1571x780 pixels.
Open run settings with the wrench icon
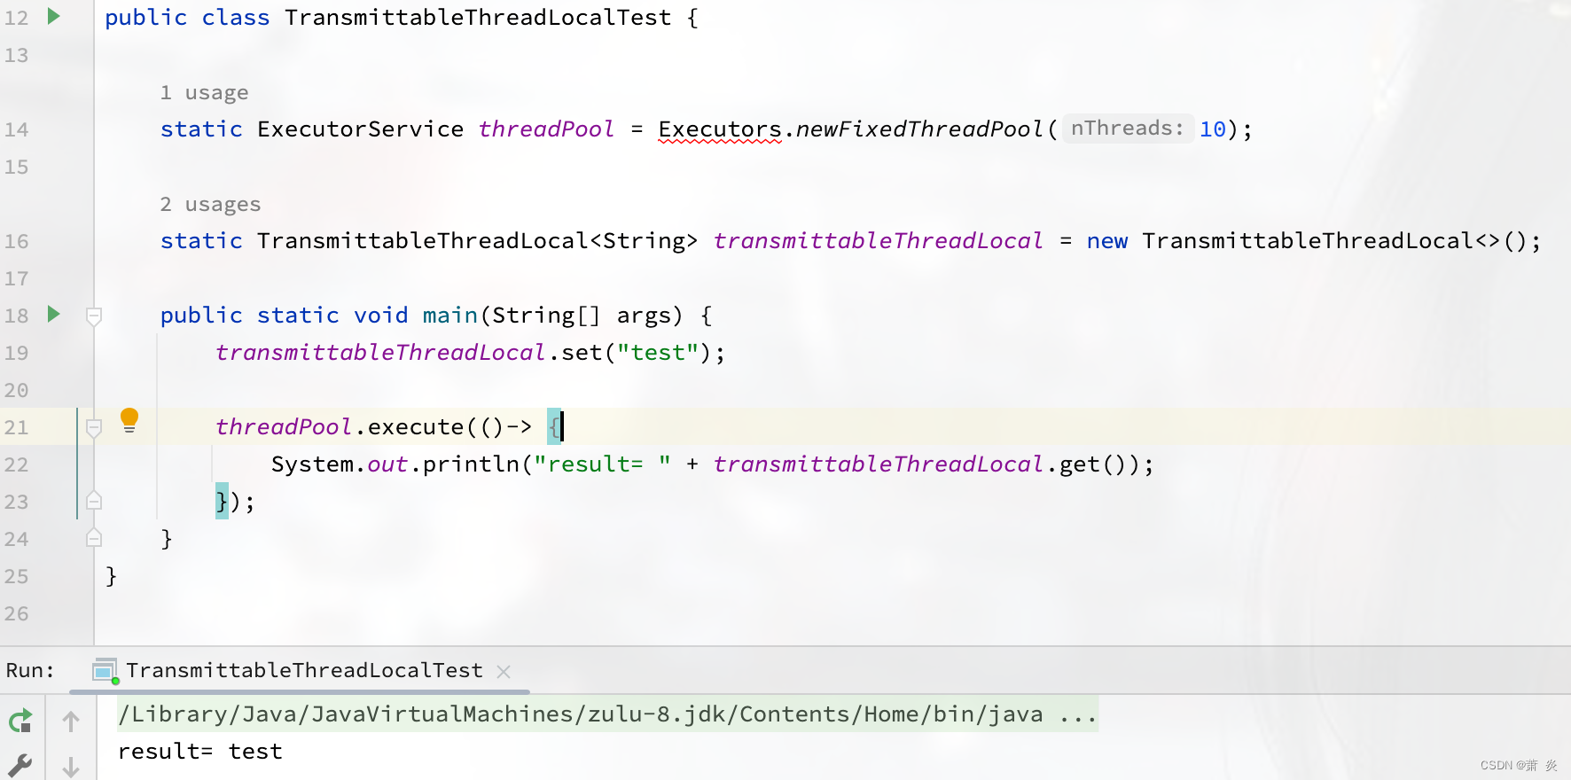(x=20, y=765)
